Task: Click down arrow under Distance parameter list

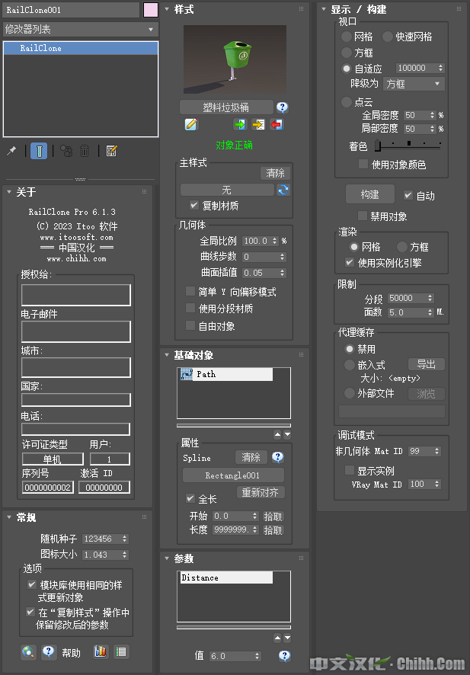Action: [x=287, y=638]
